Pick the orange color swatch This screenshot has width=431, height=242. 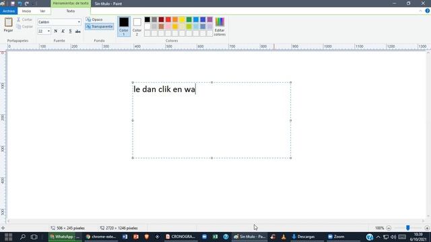click(x=175, y=19)
